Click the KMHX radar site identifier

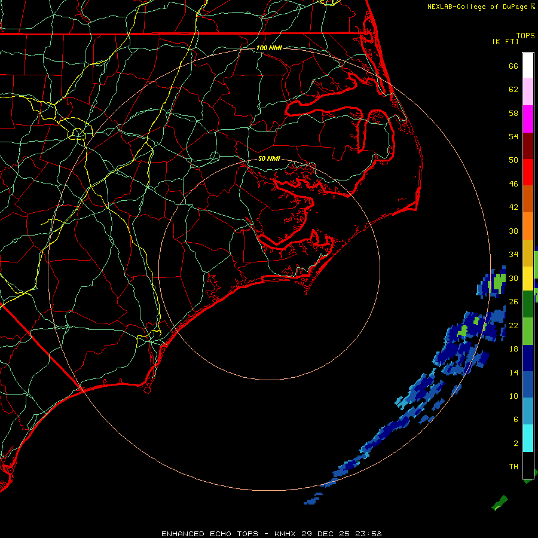pyautogui.click(x=285, y=534)
